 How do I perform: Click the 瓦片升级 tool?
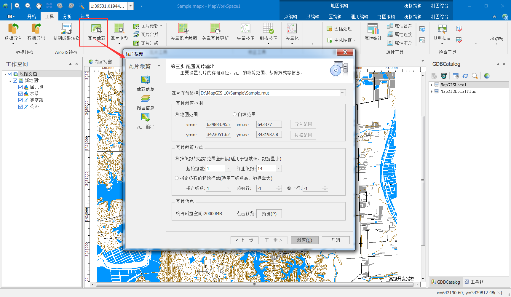pyautogui.click(x=146, y=43)
